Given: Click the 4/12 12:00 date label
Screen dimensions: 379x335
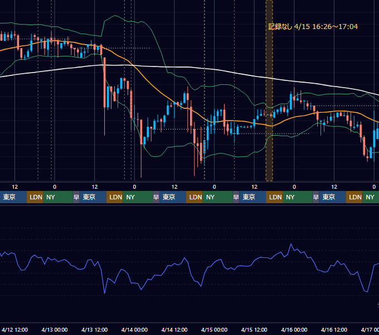Looking at the screenshot, I should click(14, 329).
